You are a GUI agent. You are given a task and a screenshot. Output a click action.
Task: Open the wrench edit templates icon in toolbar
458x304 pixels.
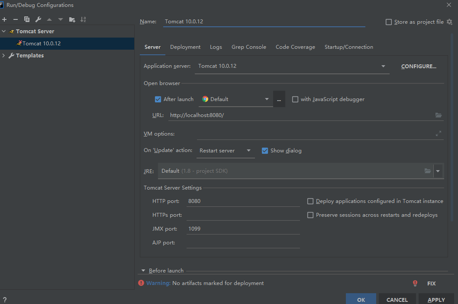(x=38, y=19)
